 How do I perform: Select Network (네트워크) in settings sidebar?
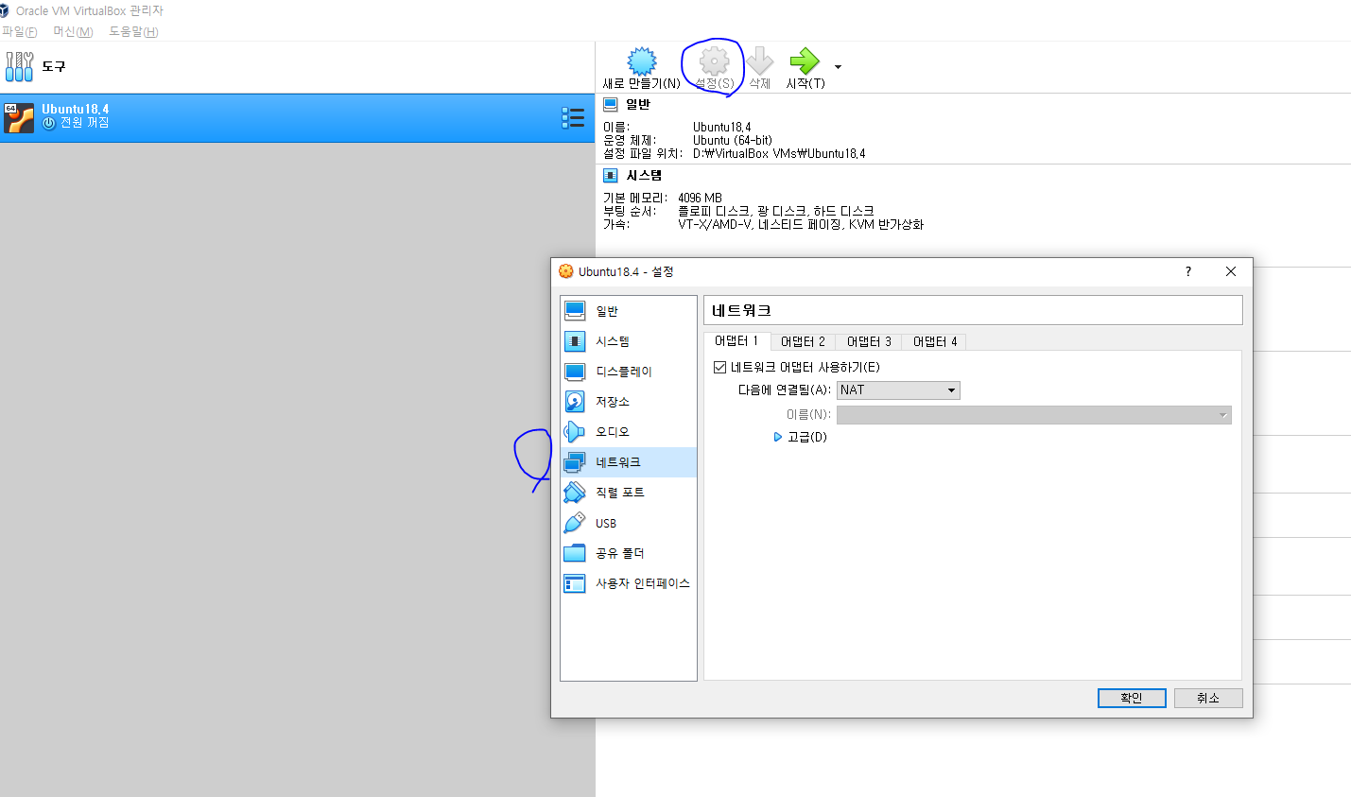tap(629, 462)
